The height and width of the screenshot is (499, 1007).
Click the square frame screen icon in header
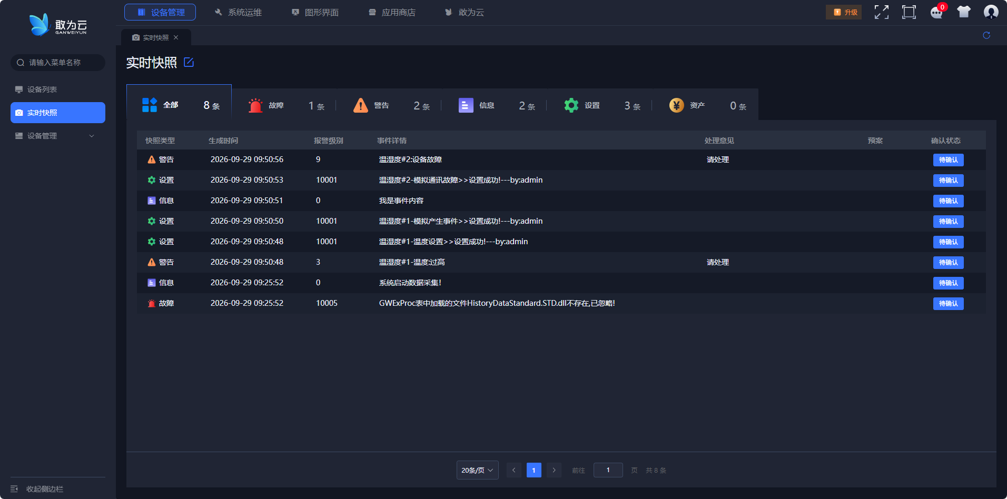[x=909, y=12]
